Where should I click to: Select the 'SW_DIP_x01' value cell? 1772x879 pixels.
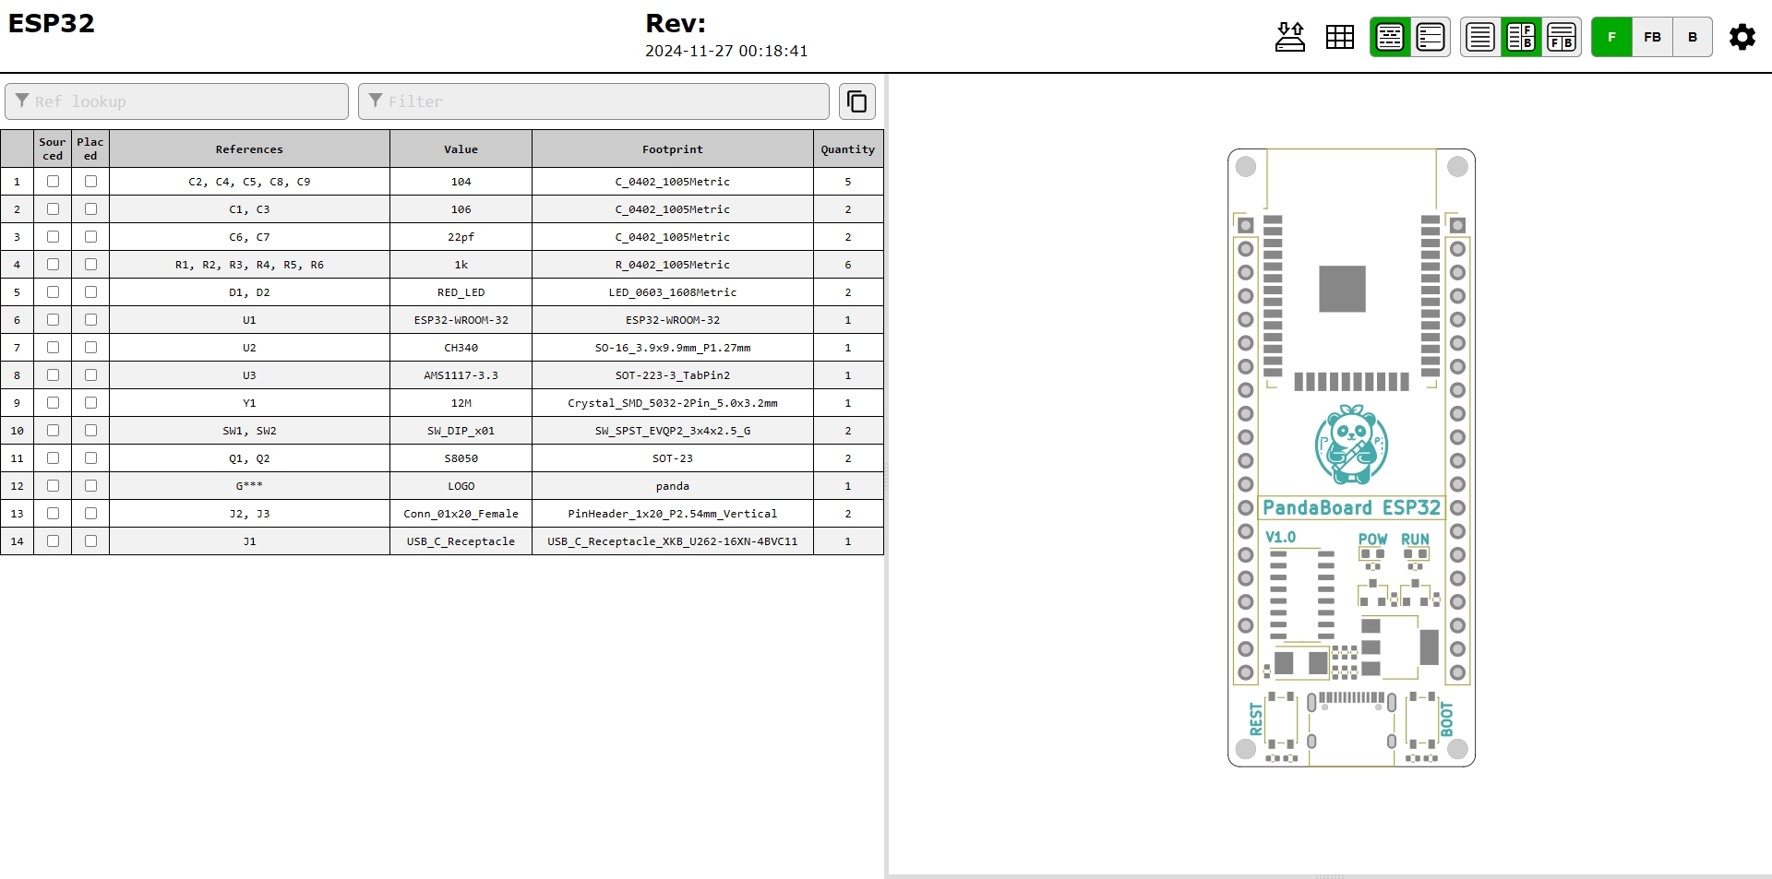pyautogui.click(x=461, y=431)
